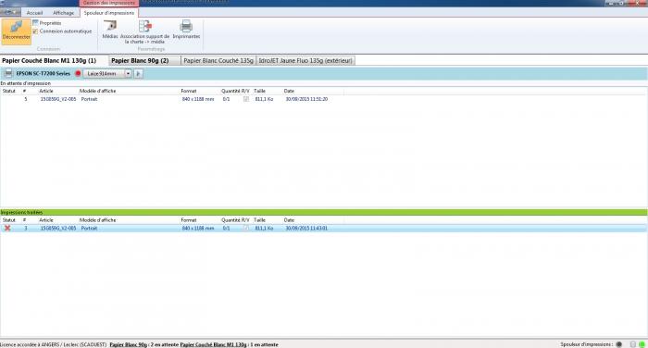Screen dimensions: 648x348
Task: Click the Déconnecter button icon
Action: click(16, 27)
